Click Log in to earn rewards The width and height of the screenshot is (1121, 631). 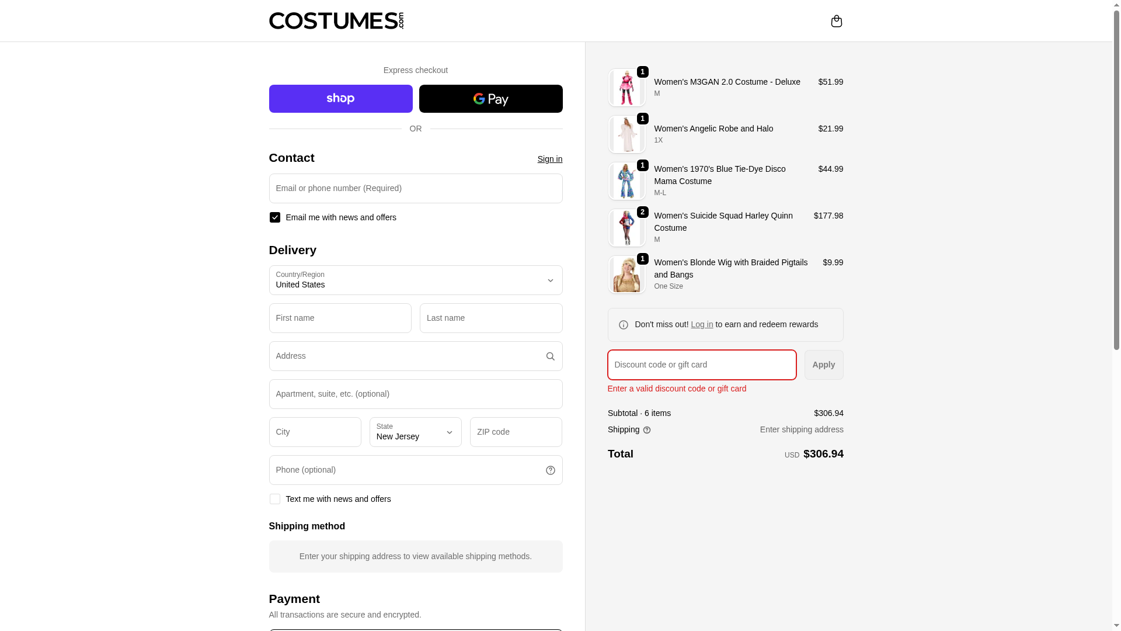(x=702, y=324)
